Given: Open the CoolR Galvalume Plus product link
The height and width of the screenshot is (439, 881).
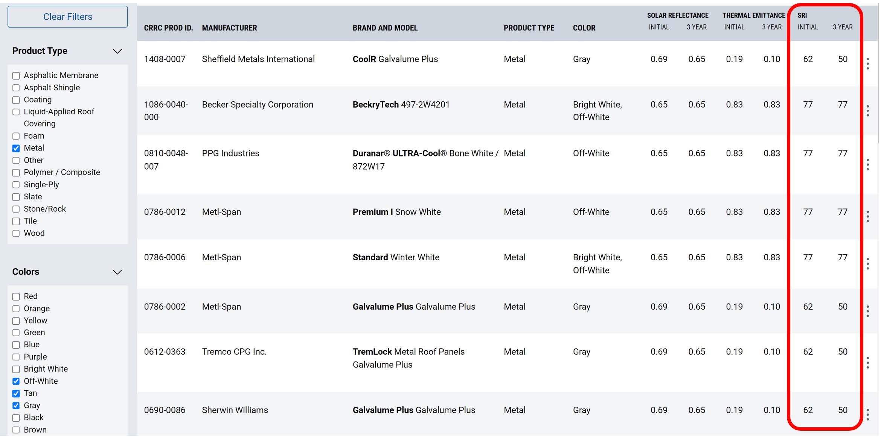Looking at the screenshot, I should pos(395,59).
